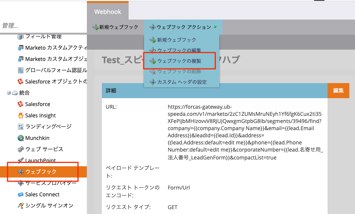Select ウェブフック in the left tree

tap(41, 172)
